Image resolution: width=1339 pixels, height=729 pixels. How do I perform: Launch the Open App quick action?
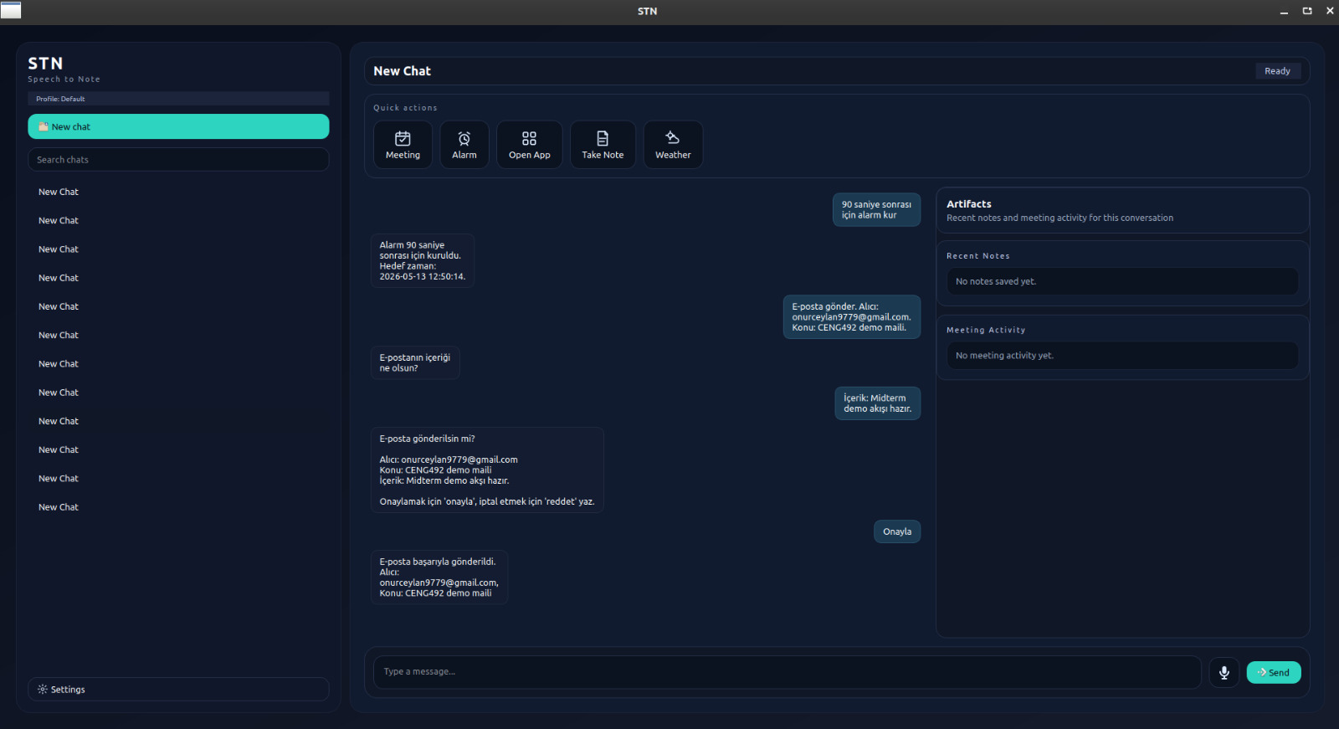(530, 145)
